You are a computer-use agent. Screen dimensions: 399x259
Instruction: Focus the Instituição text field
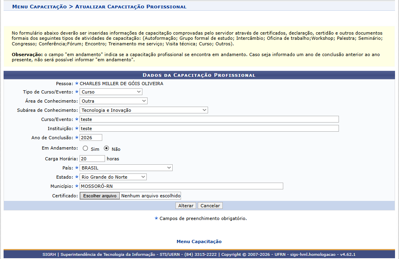click(x=209, y=129)
